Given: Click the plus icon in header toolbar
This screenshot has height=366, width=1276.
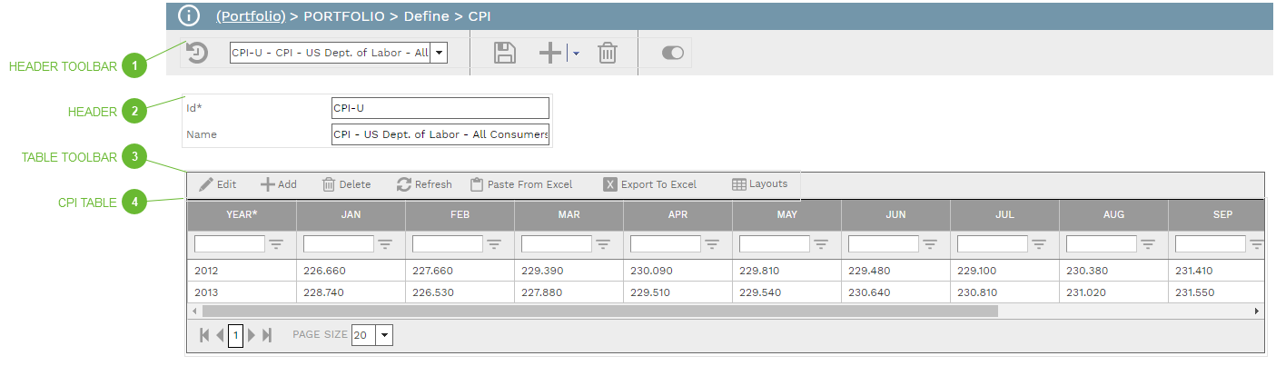Looking at the screenshot, I should (550, 54).
